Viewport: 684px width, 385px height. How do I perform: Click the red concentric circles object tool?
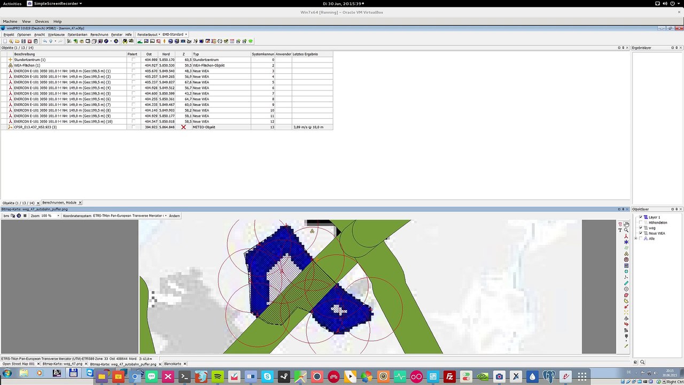[626, 259]
